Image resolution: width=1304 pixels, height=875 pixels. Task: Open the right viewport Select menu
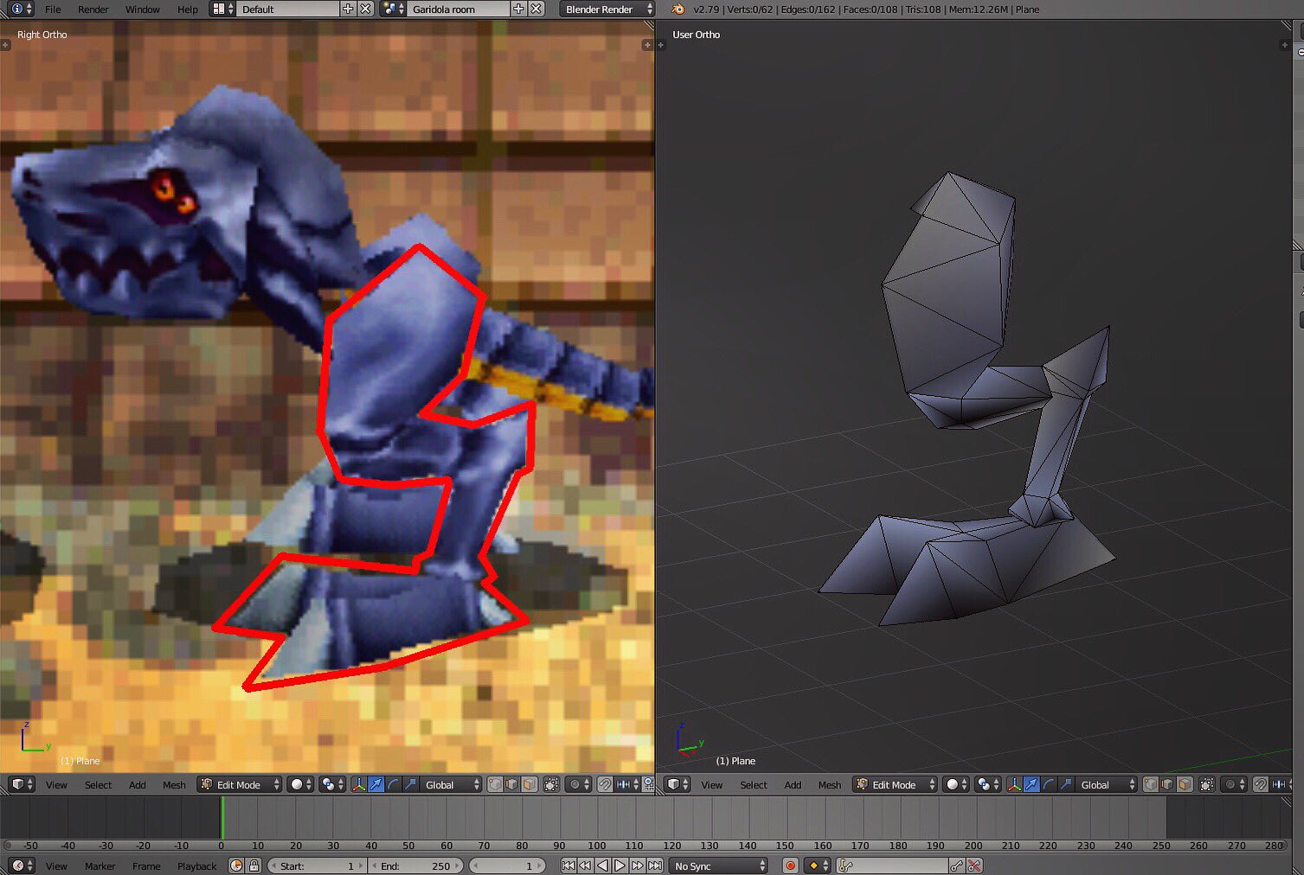[x=754, y=785]
